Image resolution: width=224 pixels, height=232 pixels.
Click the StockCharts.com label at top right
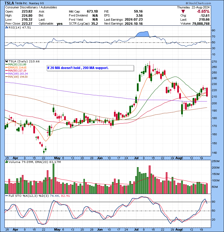click(198, 3)
